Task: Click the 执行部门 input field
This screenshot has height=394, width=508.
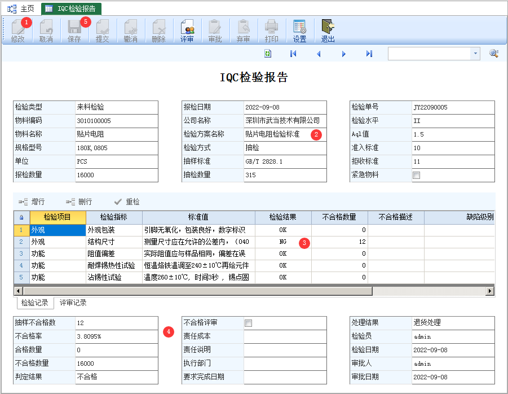Action: [x=285, y=364]
